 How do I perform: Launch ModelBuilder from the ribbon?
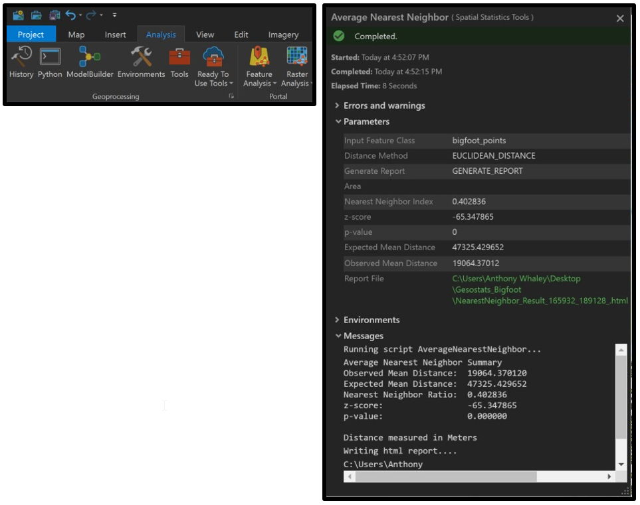[x=90, y=62]
